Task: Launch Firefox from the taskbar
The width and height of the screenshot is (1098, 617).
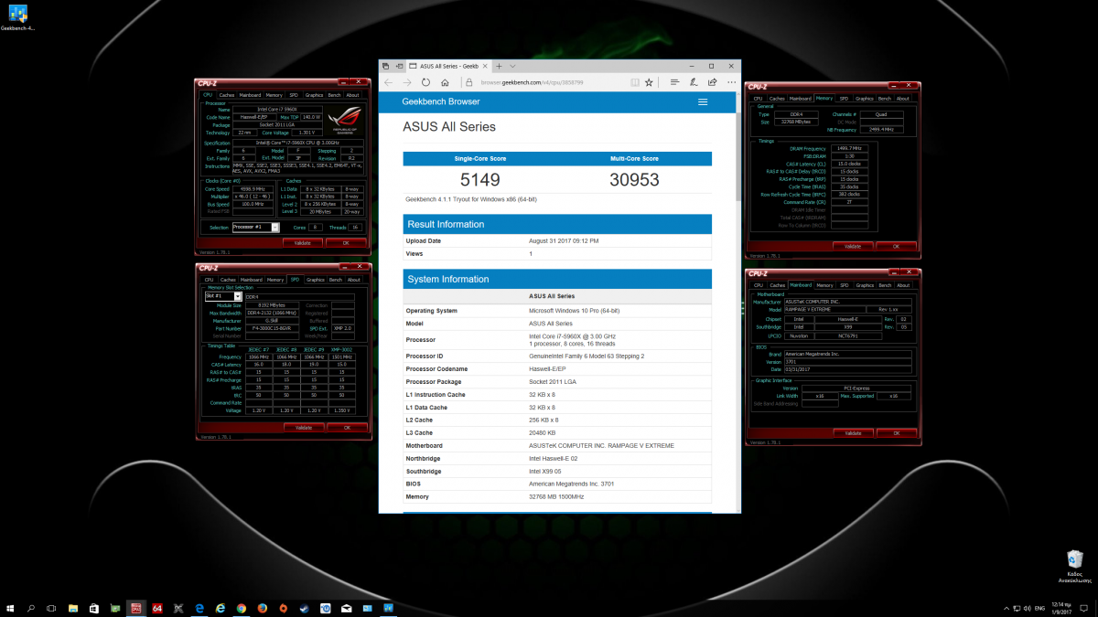Action: pos(262,608)
